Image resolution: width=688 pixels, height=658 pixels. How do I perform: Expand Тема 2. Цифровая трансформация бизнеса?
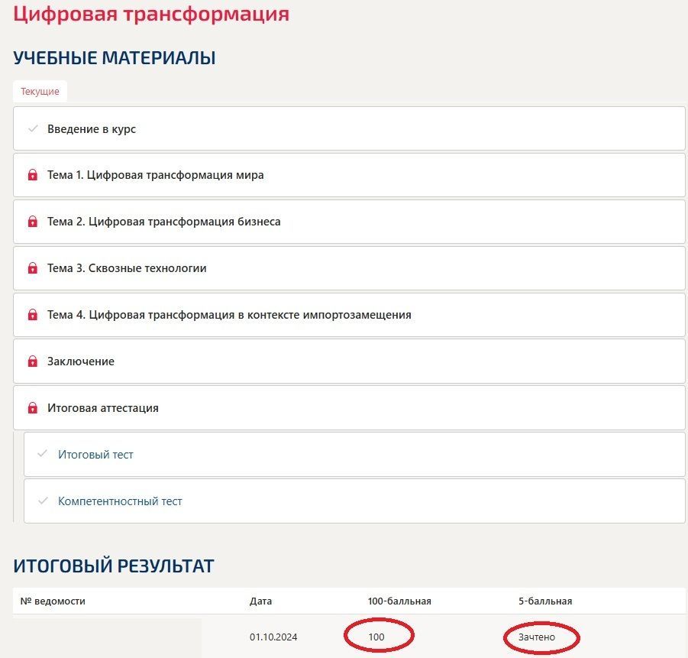[x=349, y=222]
